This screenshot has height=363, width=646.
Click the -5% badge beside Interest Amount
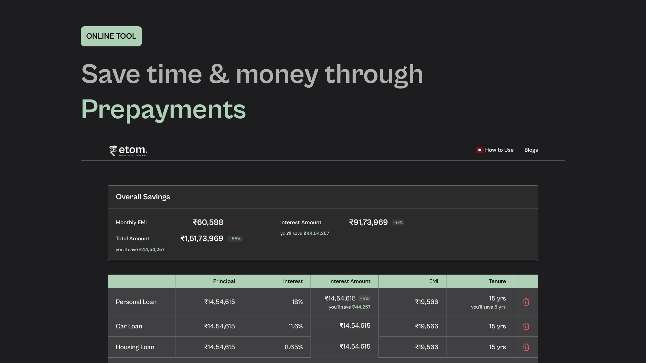coord(398,223)
